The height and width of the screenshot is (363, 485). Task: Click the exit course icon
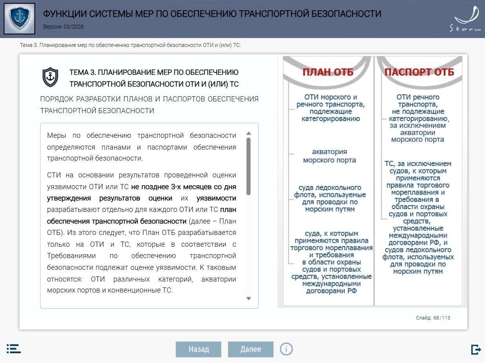[x=476, y=349]
